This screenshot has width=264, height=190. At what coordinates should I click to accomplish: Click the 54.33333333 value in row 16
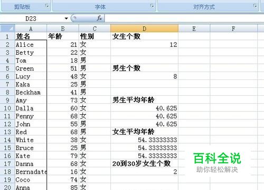(x=144, y=156)
